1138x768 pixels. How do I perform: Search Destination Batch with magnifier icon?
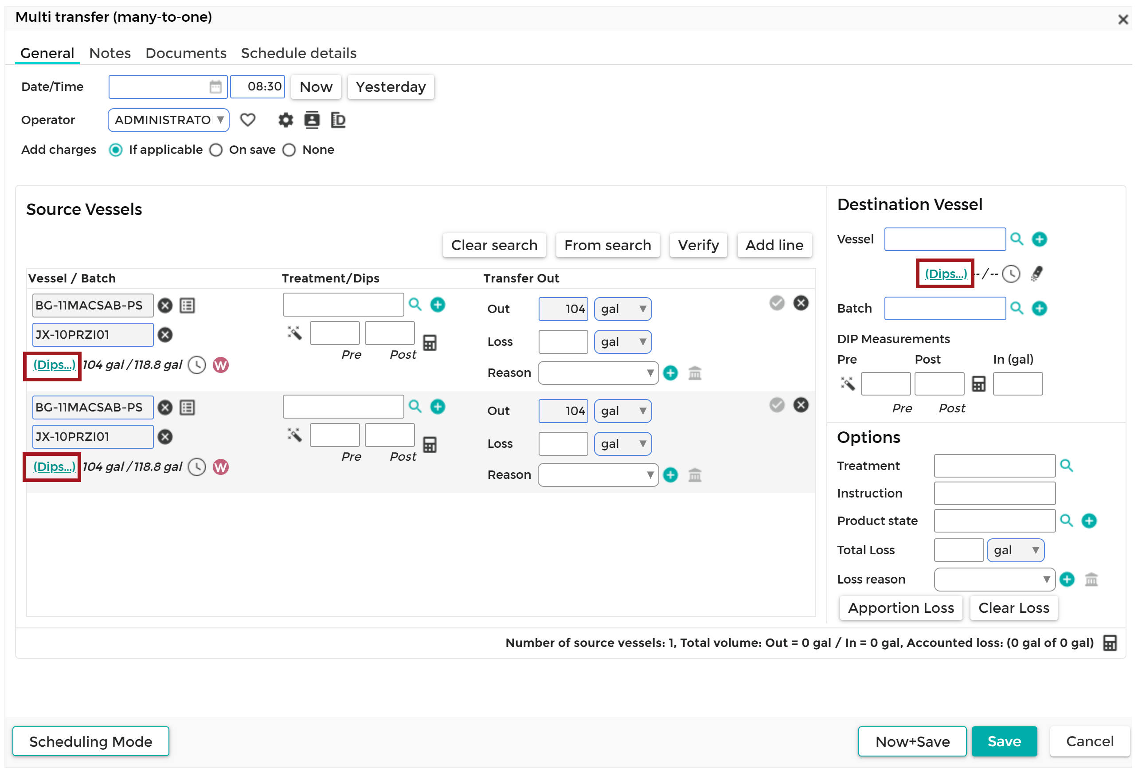pyautogui.click(x=1017, y=308)
